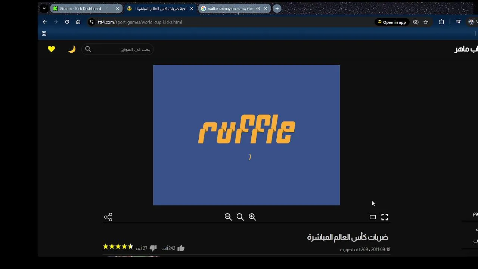Click the date text 2011-09-18
Image resolution: width=478 pixels, height=269 pixels.
pyautogui.click(x=381, y=249)
